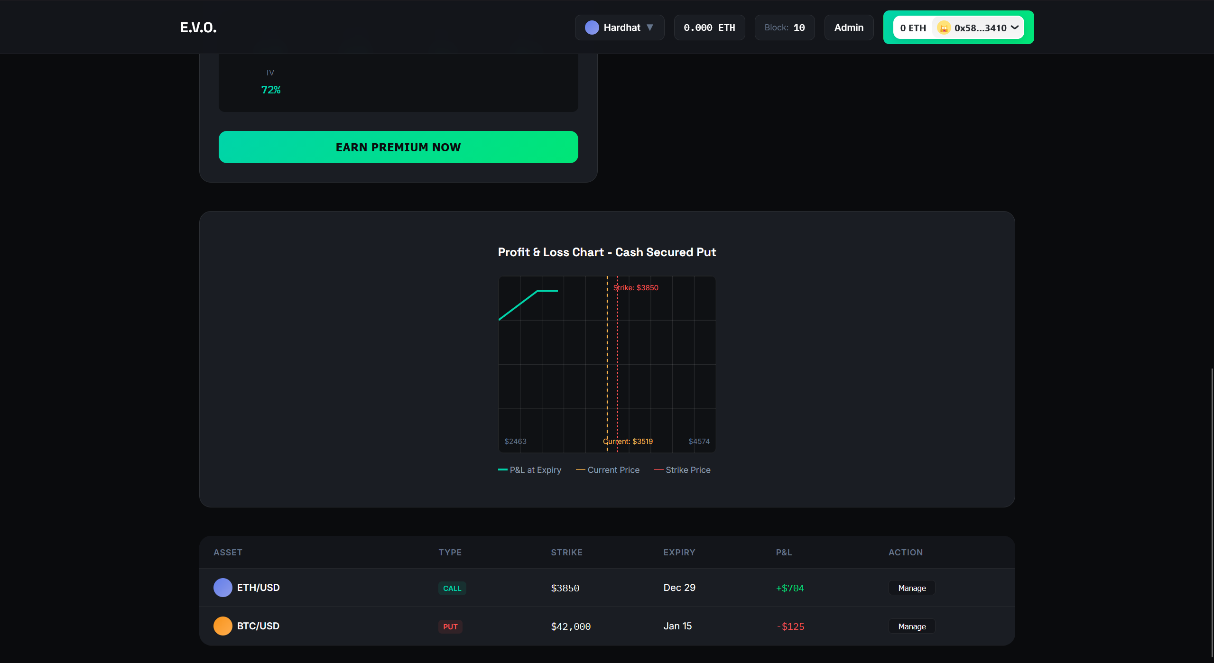Click the page vertical scrollbar
Viewport: 1214px width, 663px height.
point(1212,512)
